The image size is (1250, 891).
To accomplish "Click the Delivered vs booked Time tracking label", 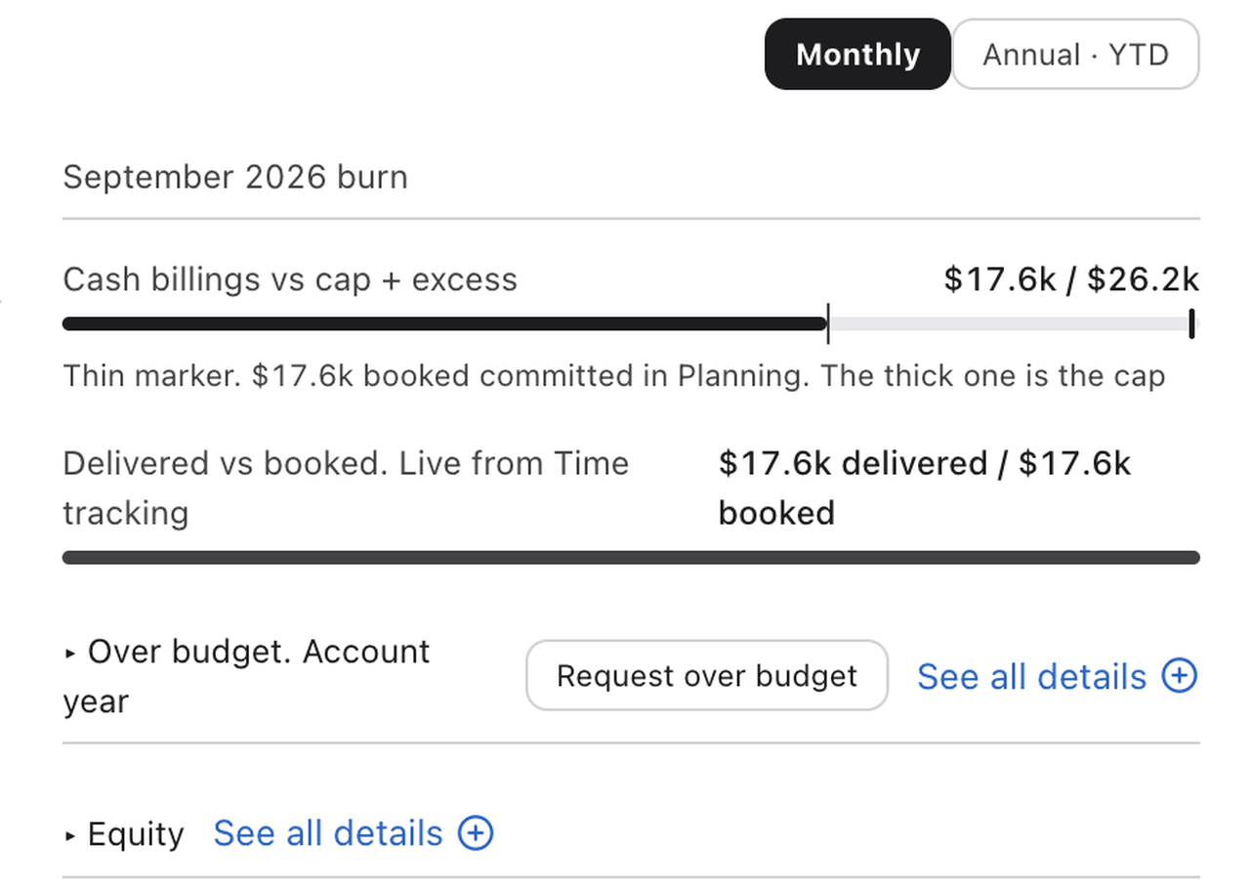I will pyautogui.click(x=346, y=488).
